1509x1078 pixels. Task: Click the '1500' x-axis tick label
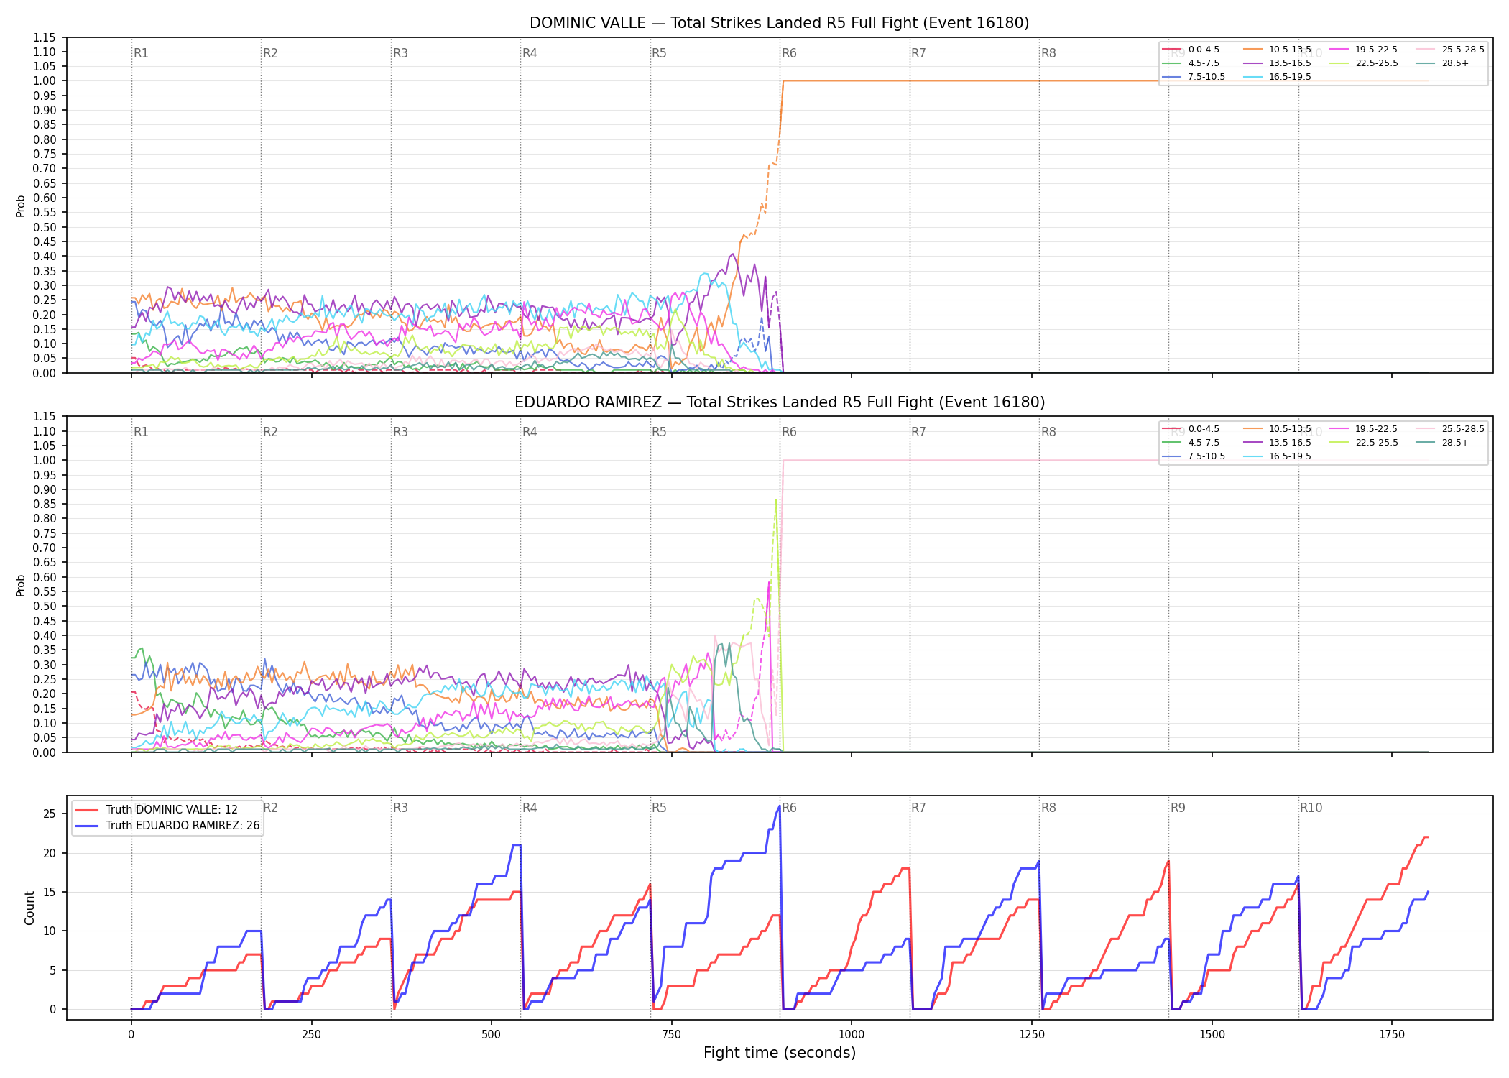(x=1212, y=1035)
